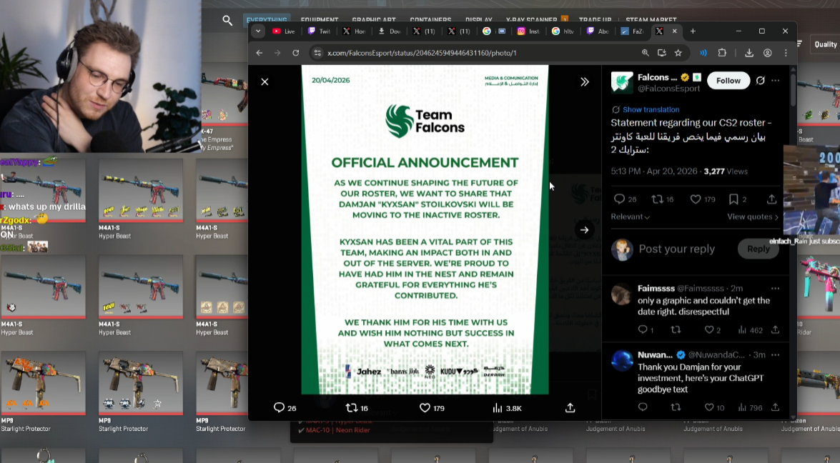The image size is (840, 463).
Task: Open the Extensions puzzle icon
Action: click(722, 53)
